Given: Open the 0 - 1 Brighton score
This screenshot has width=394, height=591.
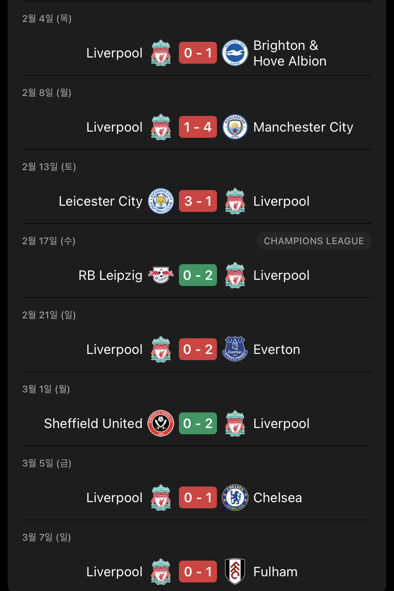Looking at the screenshot, I should (x=198, y=53).
